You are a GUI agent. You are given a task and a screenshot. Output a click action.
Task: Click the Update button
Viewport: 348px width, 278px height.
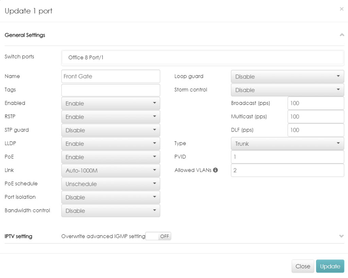[330, 266]
